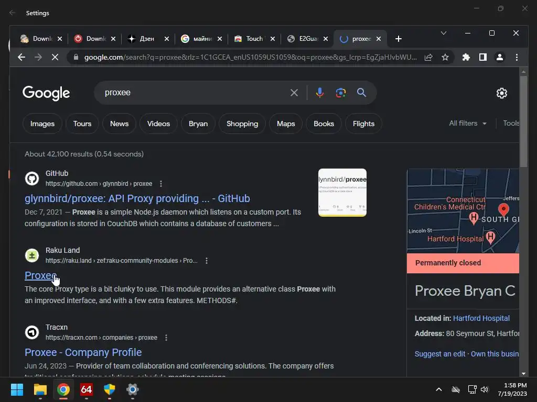Filter results by Images

click(42, 124)
